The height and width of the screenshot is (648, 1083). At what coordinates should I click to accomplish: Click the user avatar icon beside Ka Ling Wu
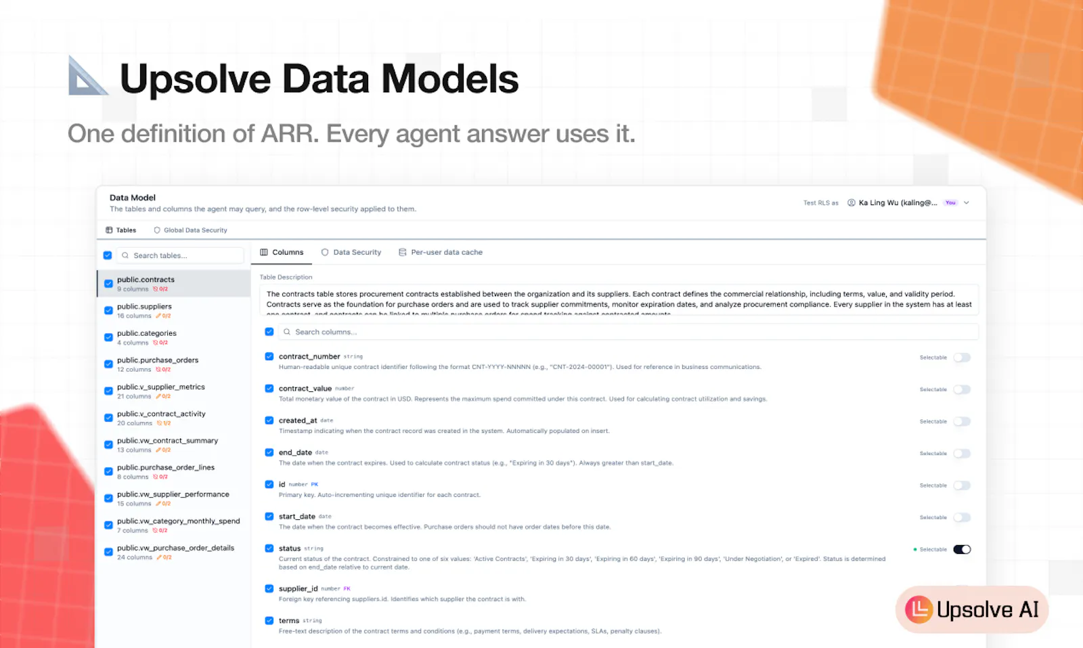click(852, 202)
